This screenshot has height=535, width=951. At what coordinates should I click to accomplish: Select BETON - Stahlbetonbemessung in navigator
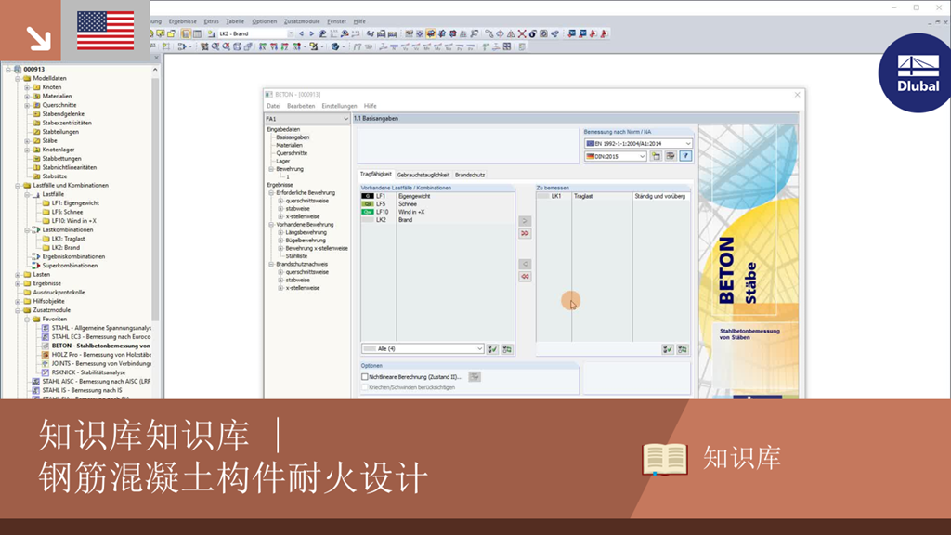coord(100,346)
